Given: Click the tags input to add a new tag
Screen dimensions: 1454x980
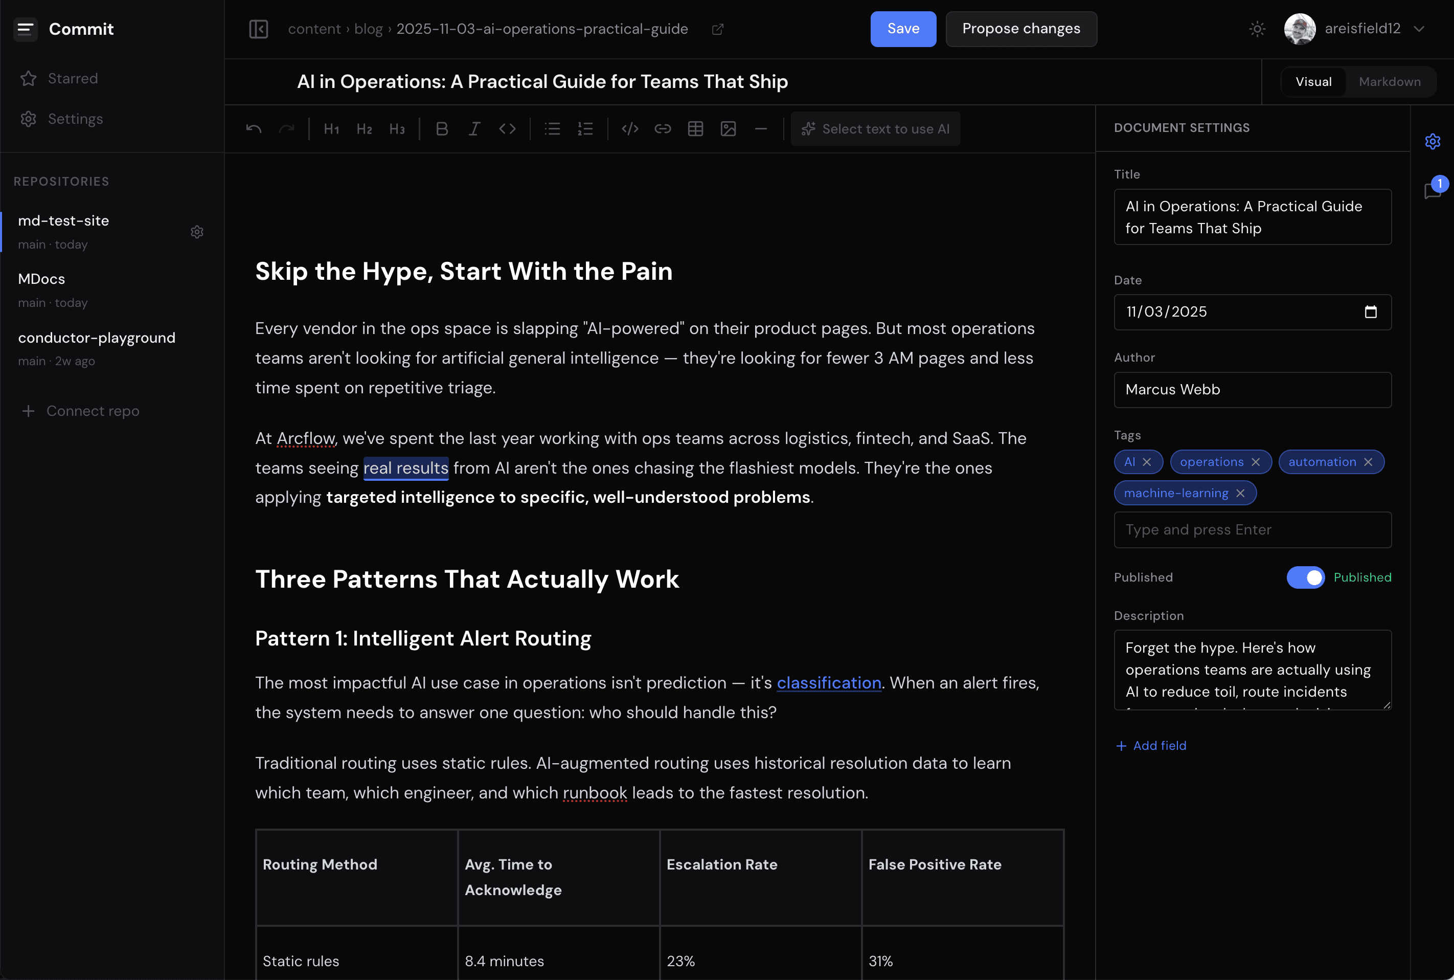Looking at the screenshot, I should click(x=1252, y=529).
